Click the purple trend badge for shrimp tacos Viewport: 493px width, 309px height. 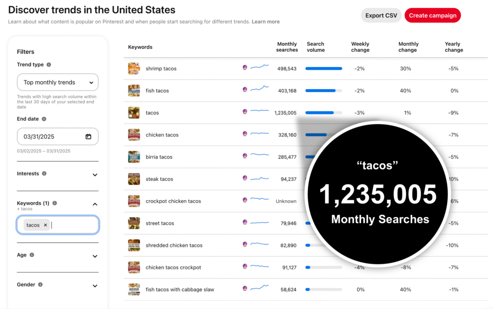coord(245,68)
